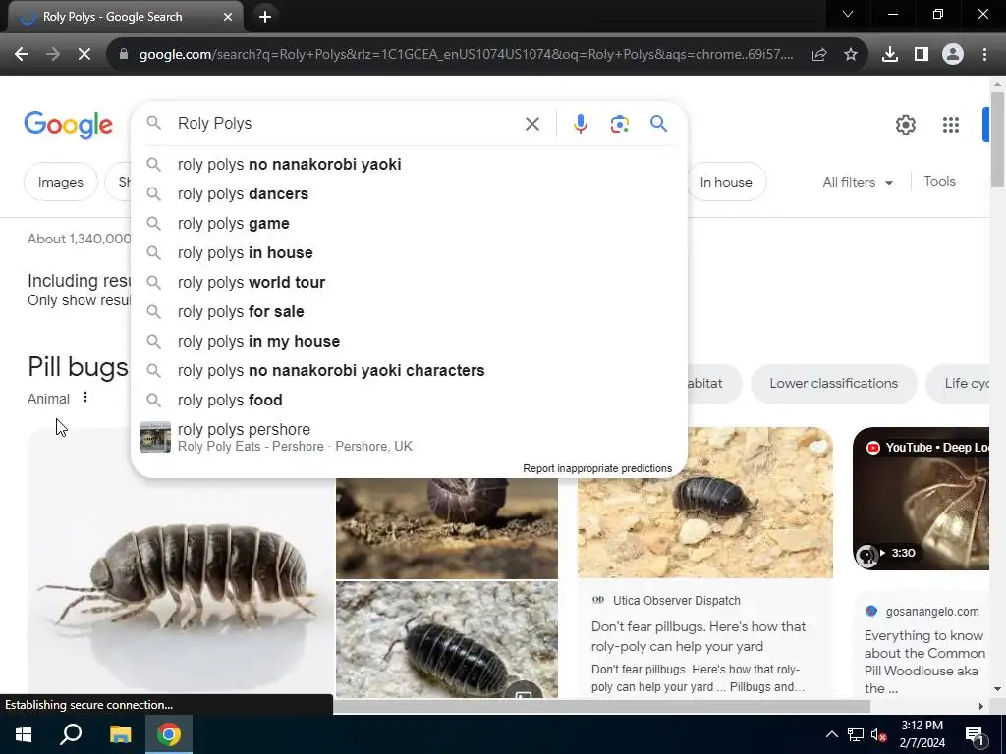Open the Utica Observer Dispatch pillbug image
Screen dimensions: 1006x754
tap(705, 503)
